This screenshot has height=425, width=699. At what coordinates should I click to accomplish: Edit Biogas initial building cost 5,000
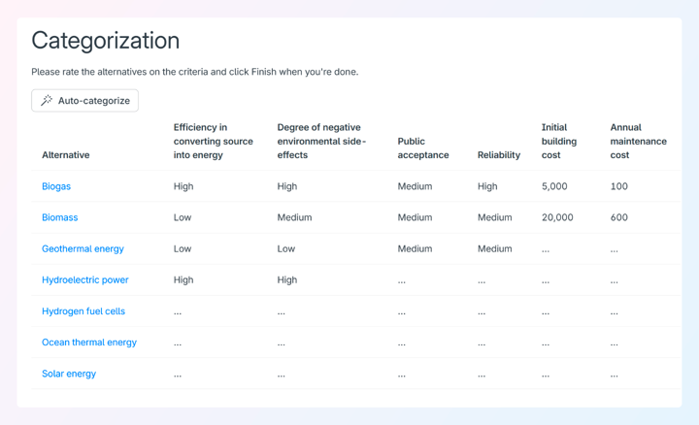click(x=554, y=186)
